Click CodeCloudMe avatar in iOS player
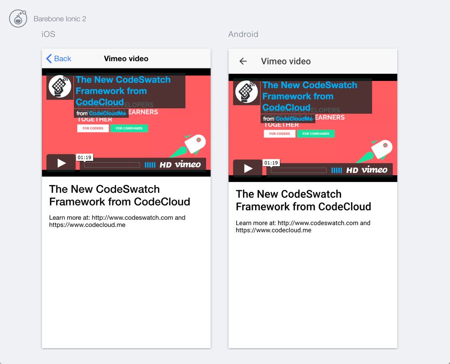 [x=60, y=86]
